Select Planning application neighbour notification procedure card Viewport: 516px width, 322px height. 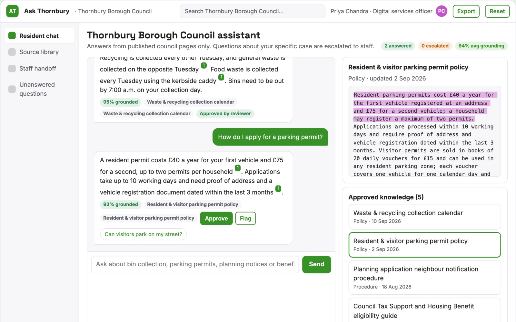pyautogui.click(x=424, y=277)
